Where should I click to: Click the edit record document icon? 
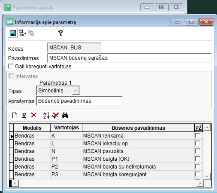(x=24, y=116)
